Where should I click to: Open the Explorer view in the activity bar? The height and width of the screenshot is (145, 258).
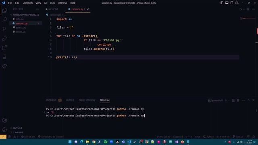click(x=4, y=10)
